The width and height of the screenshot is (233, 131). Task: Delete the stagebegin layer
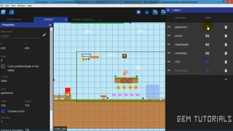226,44
